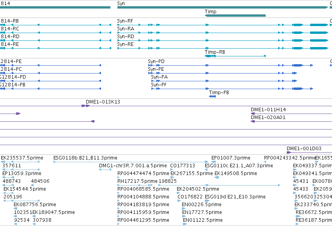
Task: Click the Syn-PF protein feature label
Action: (x=159, y=85)
